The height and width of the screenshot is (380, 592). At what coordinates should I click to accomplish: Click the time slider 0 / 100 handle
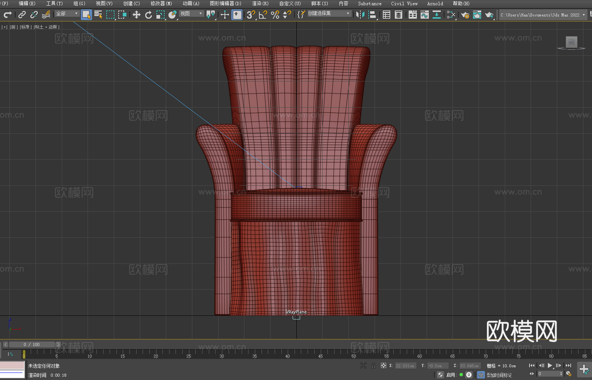32,345
